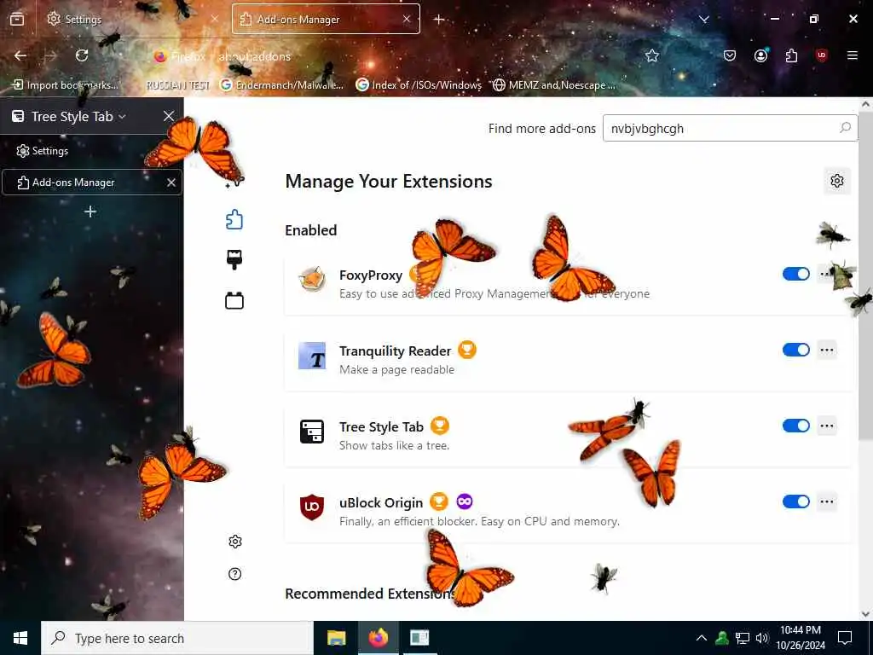The image size is (873, 655).
Task: Open the clock showing 10:44 PM
Action: pyautogui.click(x=800, y=638)
